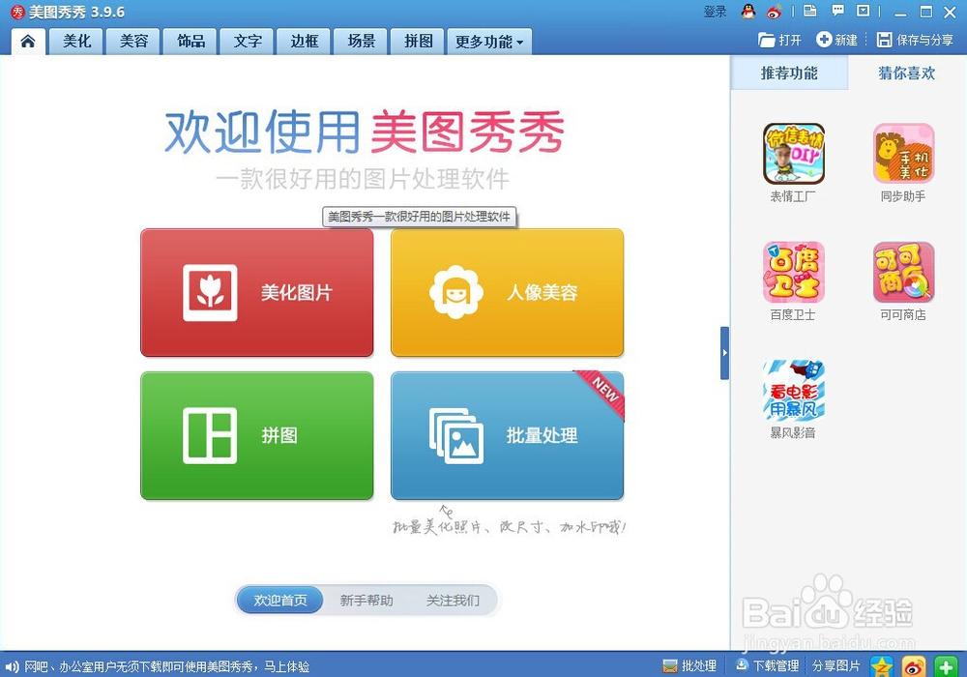This screenshot has height=677, width=967.
Task: Open the 场景 tab
Action: pyautogui.click(x=361, y=42)
